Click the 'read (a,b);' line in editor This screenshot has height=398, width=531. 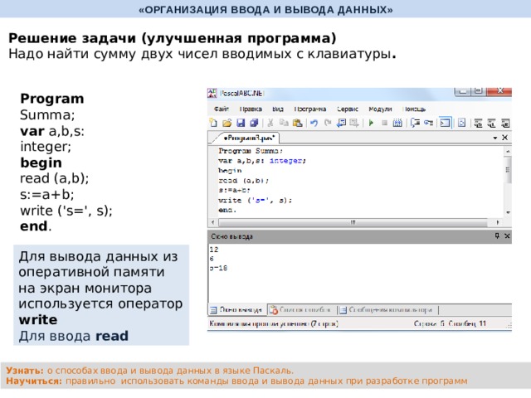tap(243, 181)
